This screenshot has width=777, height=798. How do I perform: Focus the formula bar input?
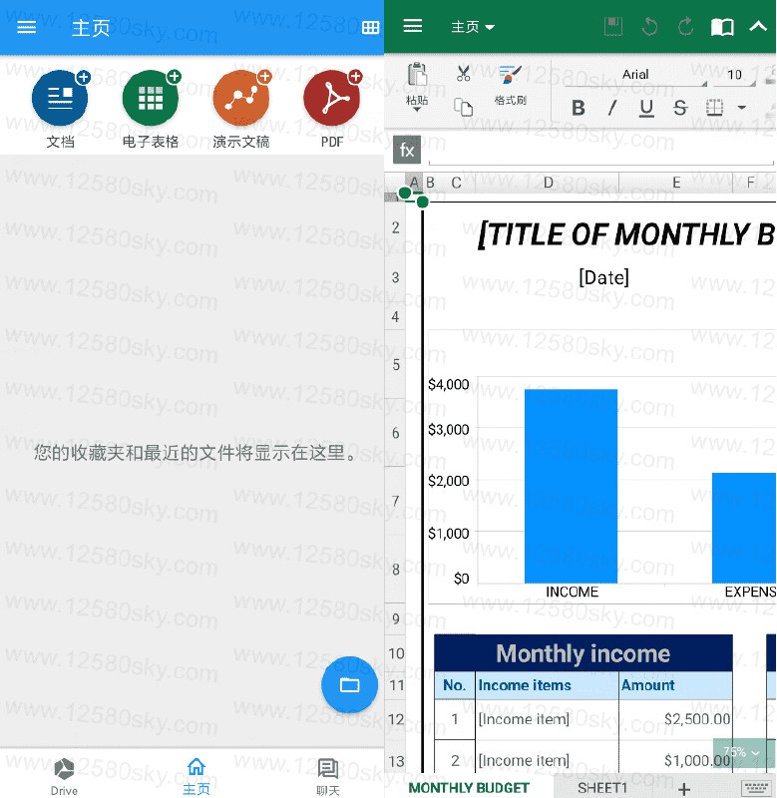click(600, 151)
